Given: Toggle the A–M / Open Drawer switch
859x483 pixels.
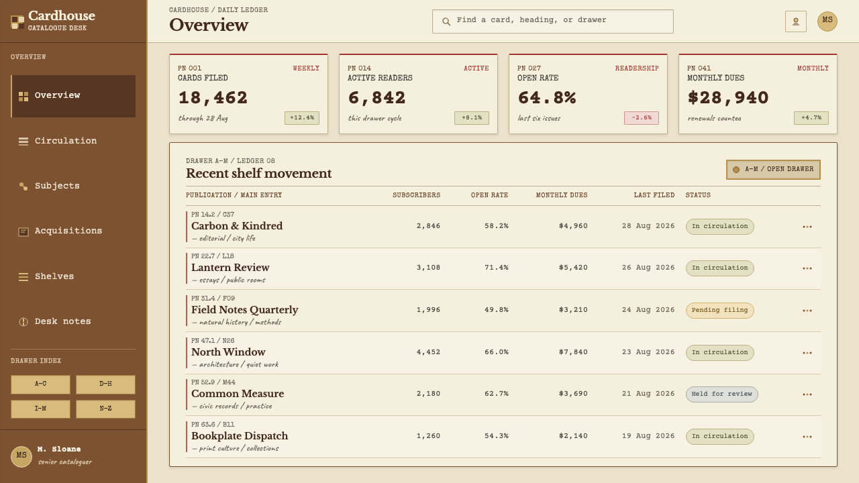Looking at the screenshot, I should 773,170.
